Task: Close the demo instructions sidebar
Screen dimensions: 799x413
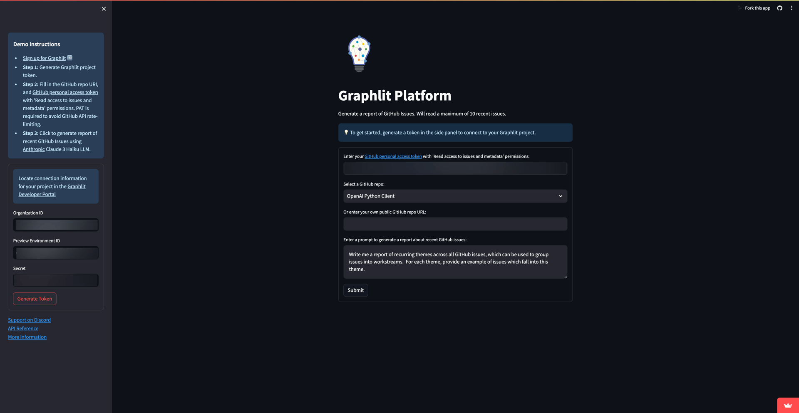Action: point(104,8)
